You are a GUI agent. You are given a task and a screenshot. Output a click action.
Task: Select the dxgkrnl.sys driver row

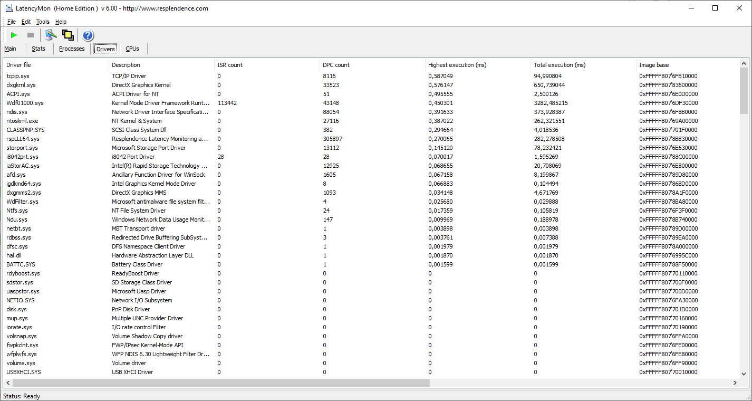(372, 85)
